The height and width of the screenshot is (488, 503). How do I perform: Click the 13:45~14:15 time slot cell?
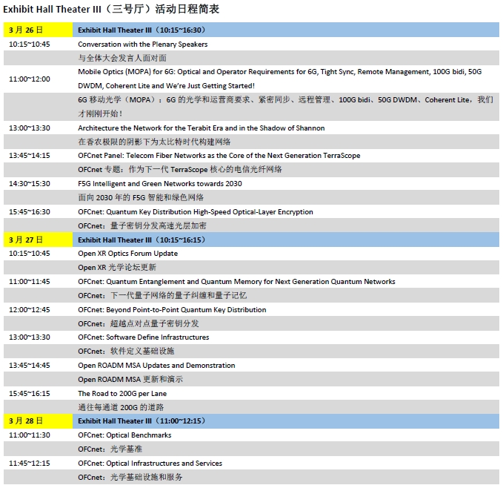tap(30, 156)
